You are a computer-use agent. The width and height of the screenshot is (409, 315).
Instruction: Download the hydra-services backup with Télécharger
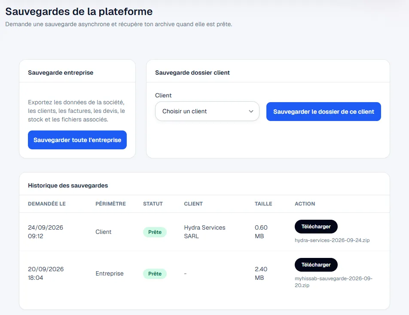(x=316, y=227)
